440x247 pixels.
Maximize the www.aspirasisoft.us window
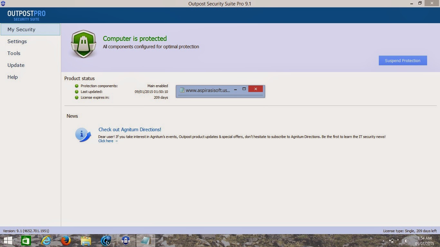[x=244, y=89]
